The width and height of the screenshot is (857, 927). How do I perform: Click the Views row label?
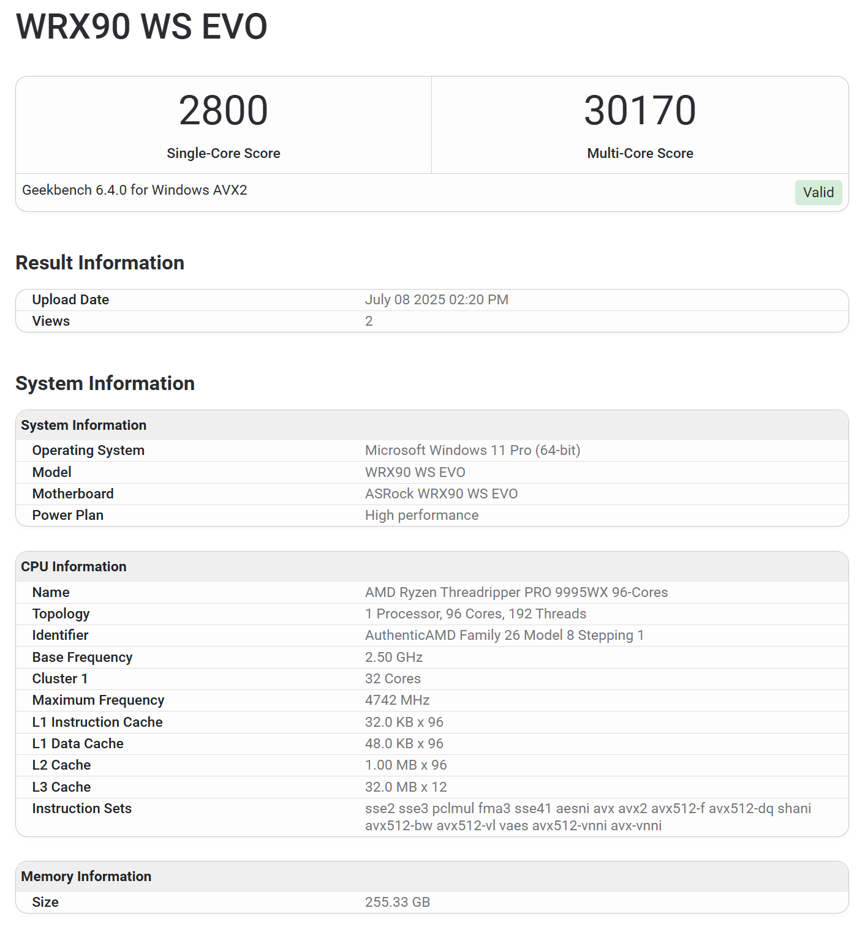tap(51, 321)
